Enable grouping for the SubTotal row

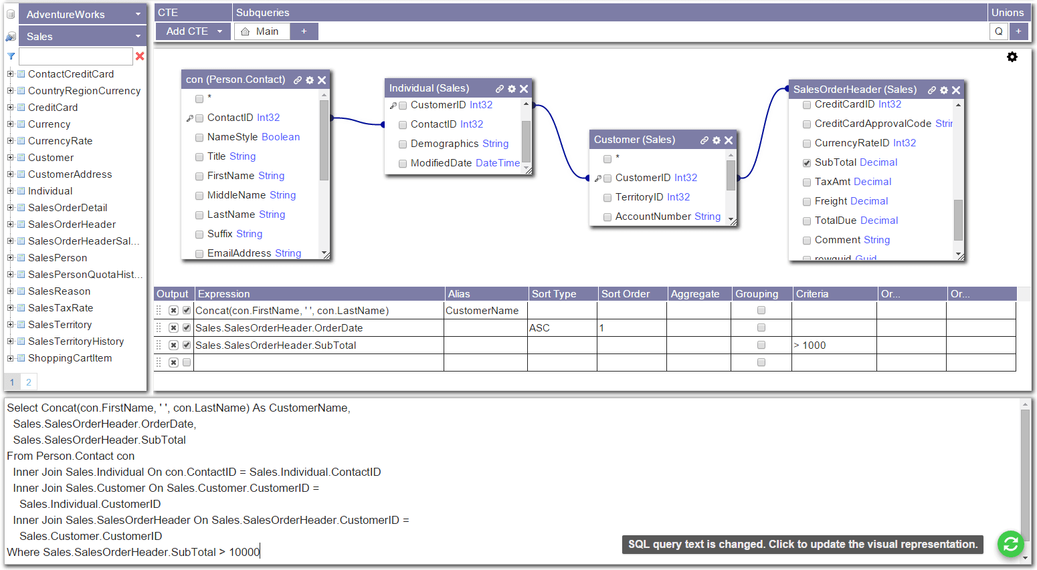pyautogui.click(x=761, y=345)
